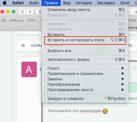The width and height of the screenshot is (137, 122).
Task: Go back with Safari's back arrow
Action: point(22,12)
